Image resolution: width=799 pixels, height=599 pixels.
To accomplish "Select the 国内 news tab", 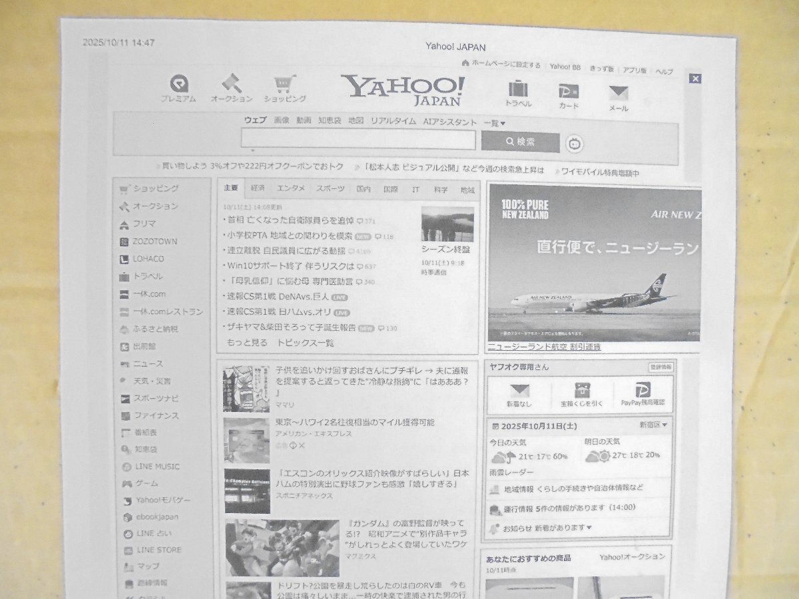I will click(363, 190).
